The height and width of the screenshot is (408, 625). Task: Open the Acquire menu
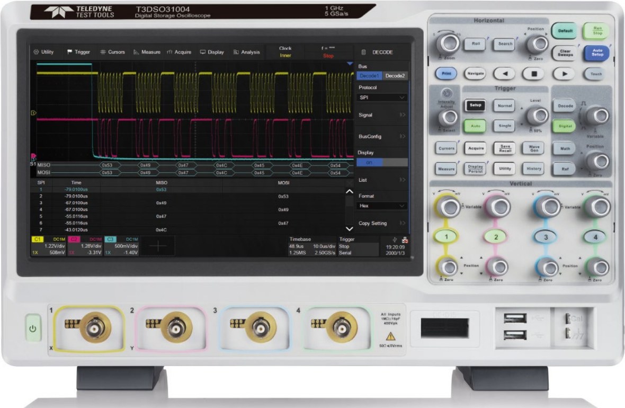(x=179, y=52)
